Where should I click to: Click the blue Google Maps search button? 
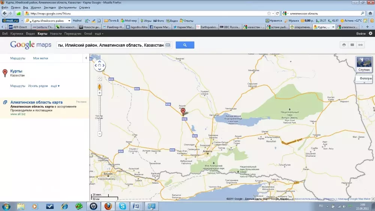tap(185, 45)
